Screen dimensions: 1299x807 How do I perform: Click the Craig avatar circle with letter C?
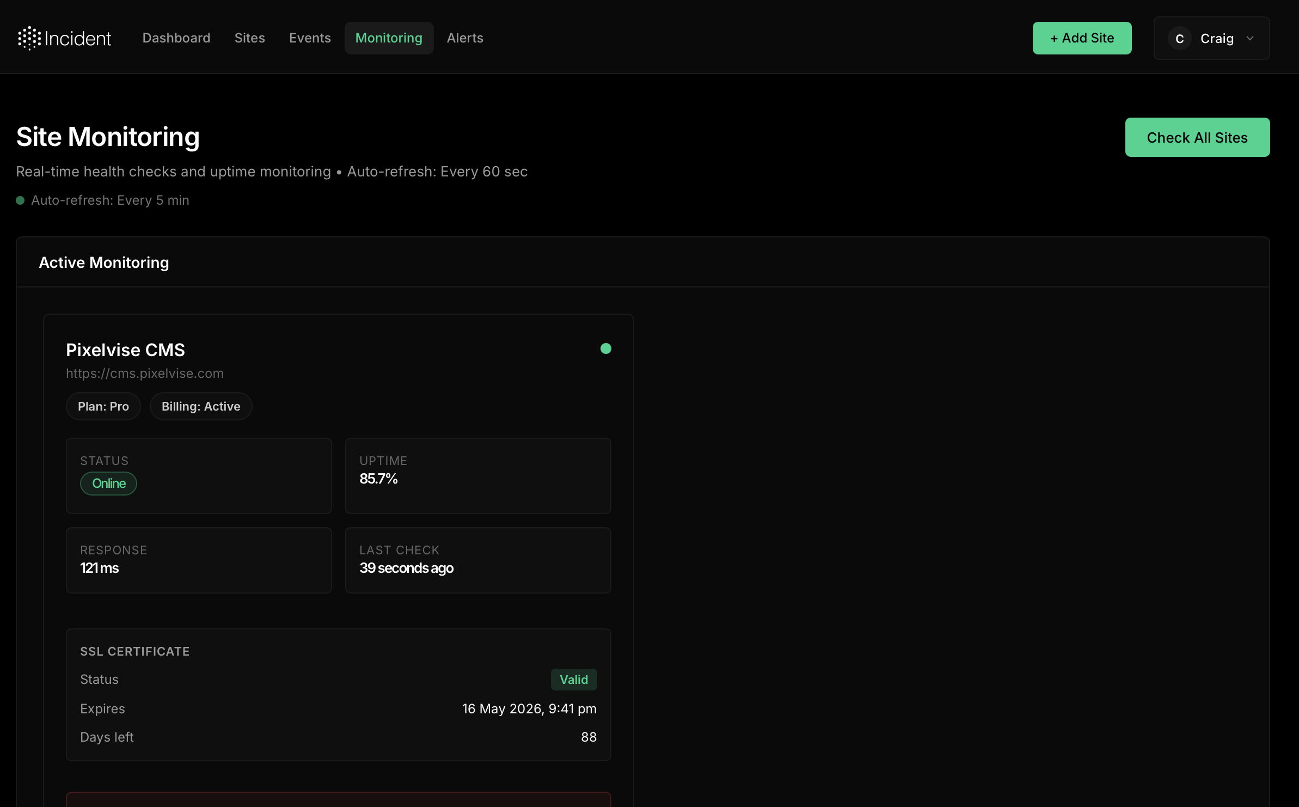point(1179,39)
